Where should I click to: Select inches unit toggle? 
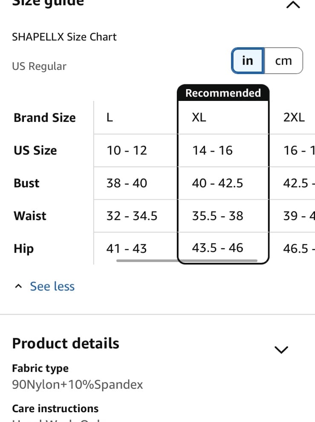tap(248, 60)
